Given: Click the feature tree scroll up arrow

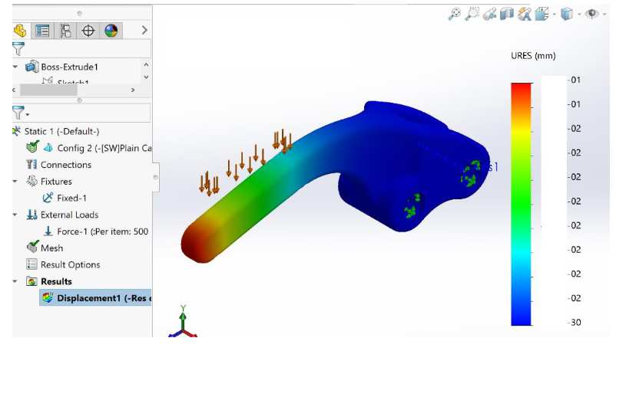Looking at the screenshot, I should 146,64.
